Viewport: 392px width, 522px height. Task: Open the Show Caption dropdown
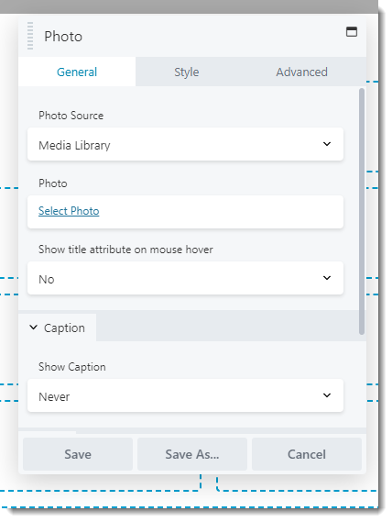coord(185,395)
